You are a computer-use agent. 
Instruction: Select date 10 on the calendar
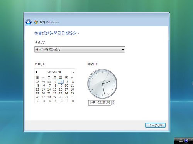point(66,86)
